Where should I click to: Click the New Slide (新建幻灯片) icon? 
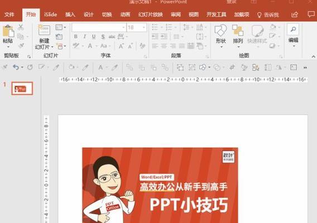44,31
